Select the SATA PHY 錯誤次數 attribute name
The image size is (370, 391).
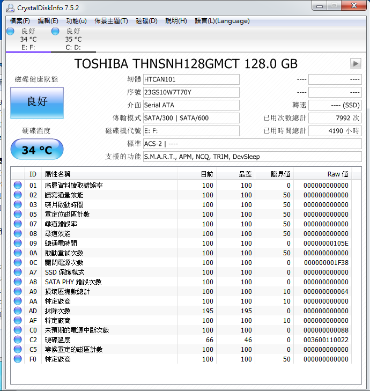73,282
